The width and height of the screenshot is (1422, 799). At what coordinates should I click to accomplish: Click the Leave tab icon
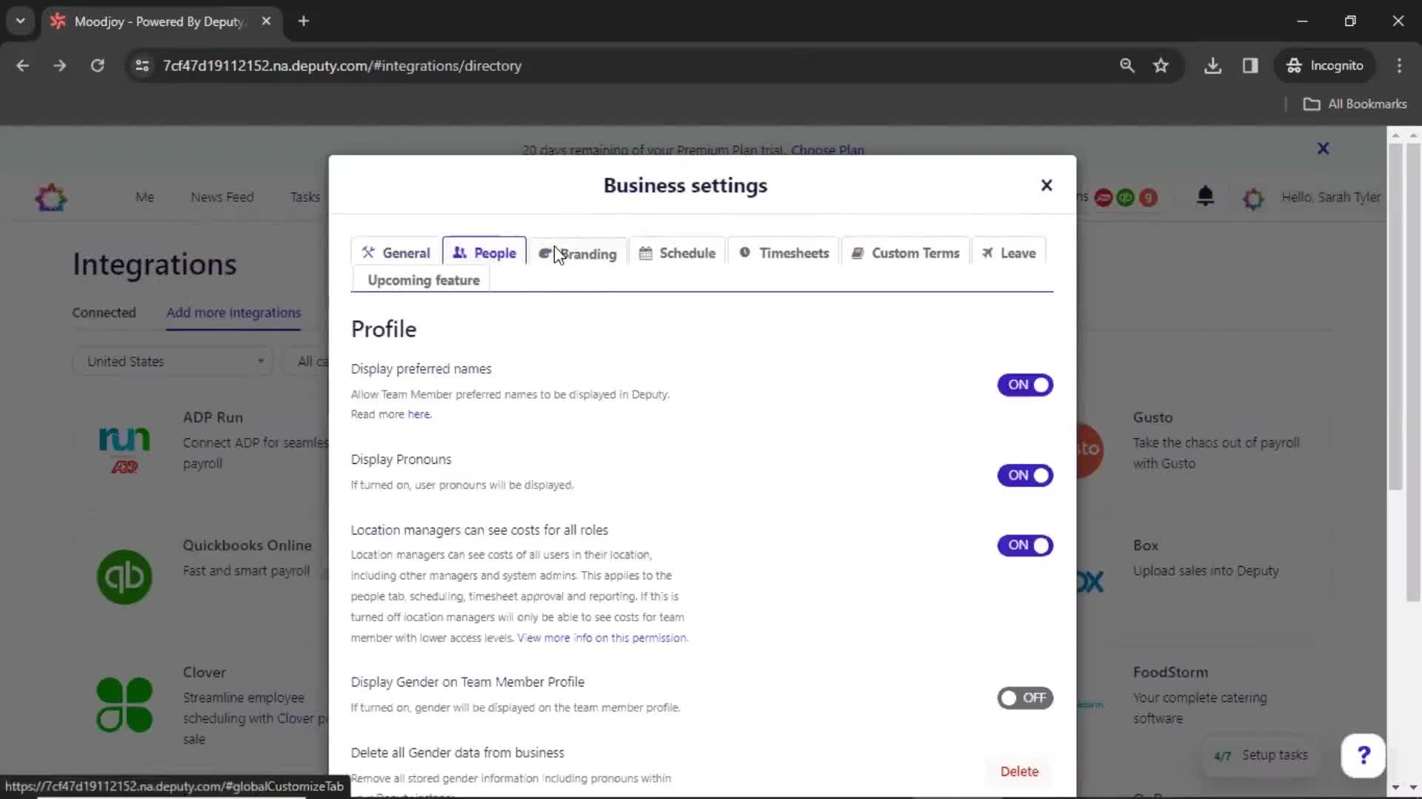tap(989, 252)
